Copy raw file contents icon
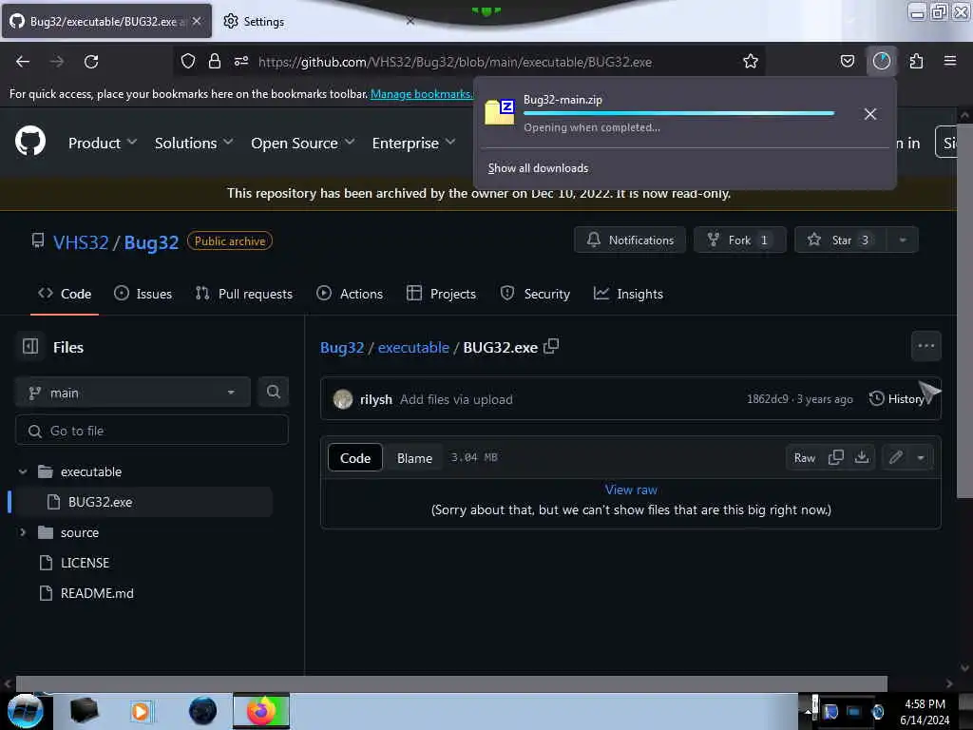The height and width of the screenshot is (730, 973). point(836,457)
